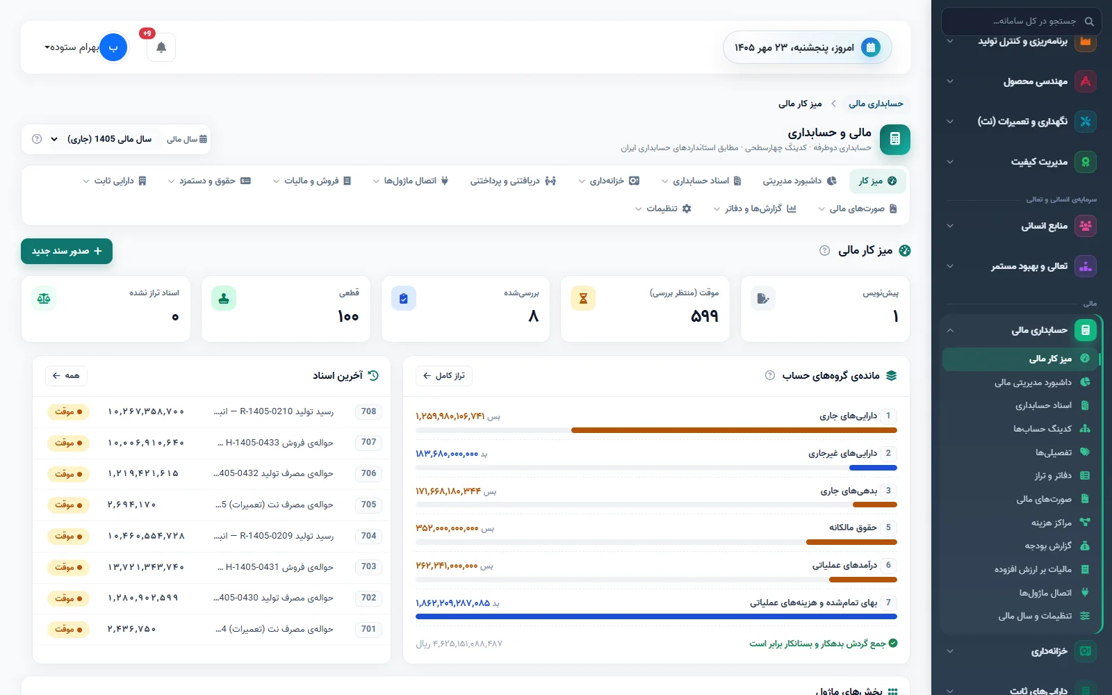Viewport: 1112px width, 695px height.
Task: Click the calendar icon beside today's date
Action: point(870,47)
